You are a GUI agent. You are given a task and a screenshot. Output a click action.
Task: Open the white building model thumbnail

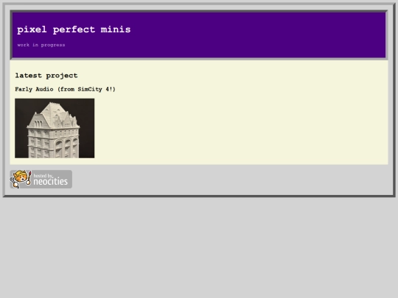55,128
